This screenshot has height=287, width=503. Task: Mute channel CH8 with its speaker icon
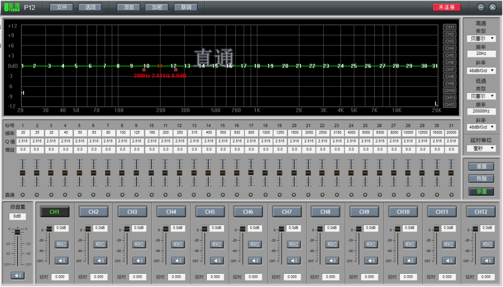coord(332,261)
